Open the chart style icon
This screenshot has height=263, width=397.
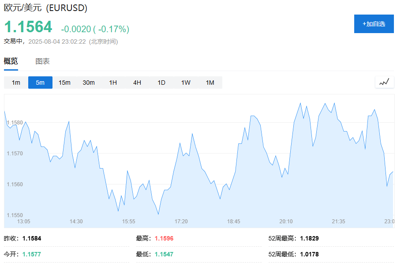(383, 82)
